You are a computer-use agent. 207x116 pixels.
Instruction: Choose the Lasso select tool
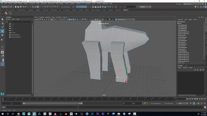[x=2, y=24]
